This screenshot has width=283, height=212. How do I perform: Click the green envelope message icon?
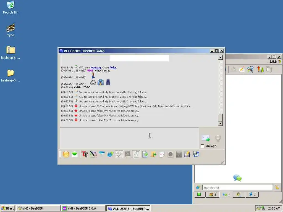[x=75, y=154]
